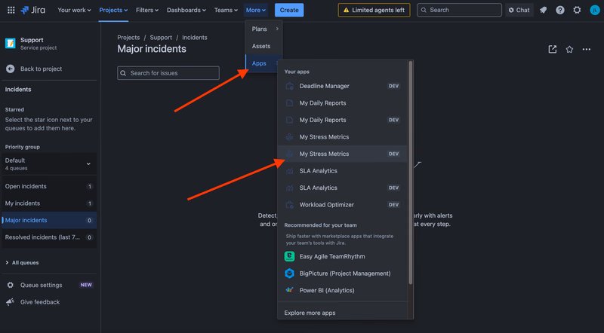Viewport: 604px width, 333px height.
Task: Click the Projects breadcrumb link
Action: [128, 38]
